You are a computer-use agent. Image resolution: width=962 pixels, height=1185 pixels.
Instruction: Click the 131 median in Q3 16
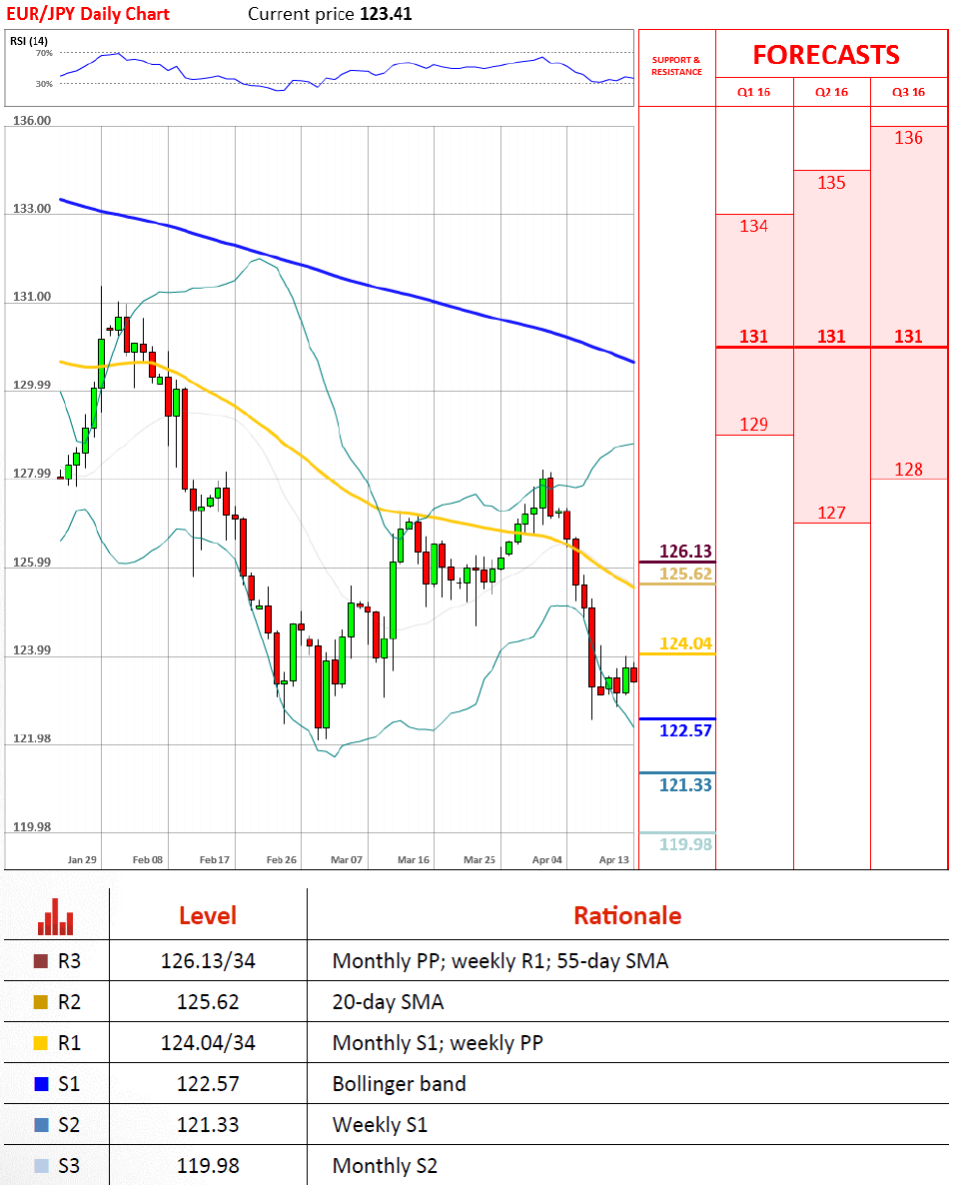(908, 337)
